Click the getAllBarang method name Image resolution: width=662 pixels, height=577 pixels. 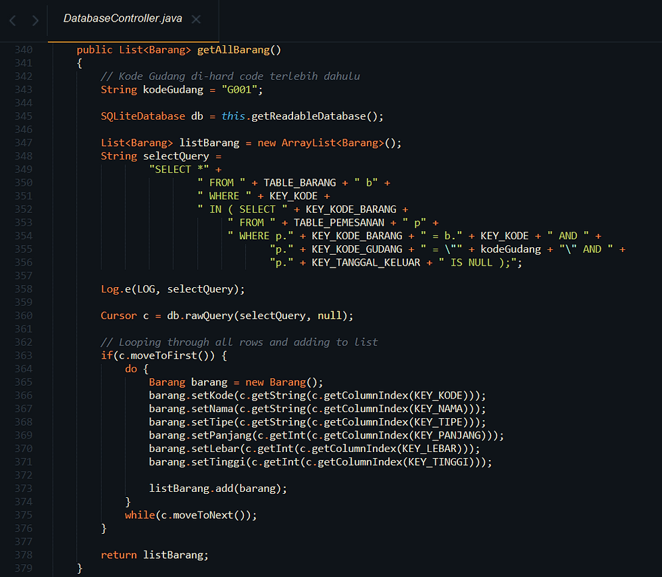click(x=234, y=50)
